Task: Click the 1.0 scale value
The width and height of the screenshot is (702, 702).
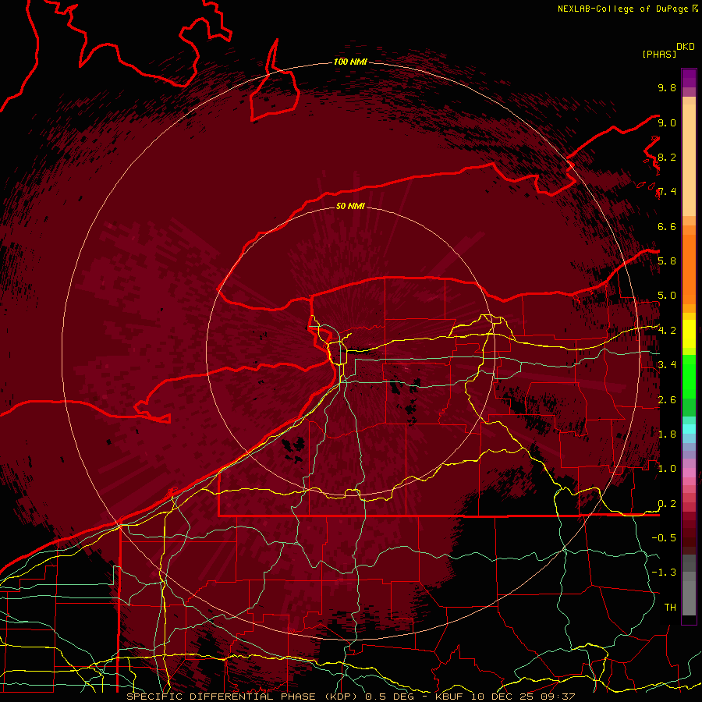Action: (667, 469)
